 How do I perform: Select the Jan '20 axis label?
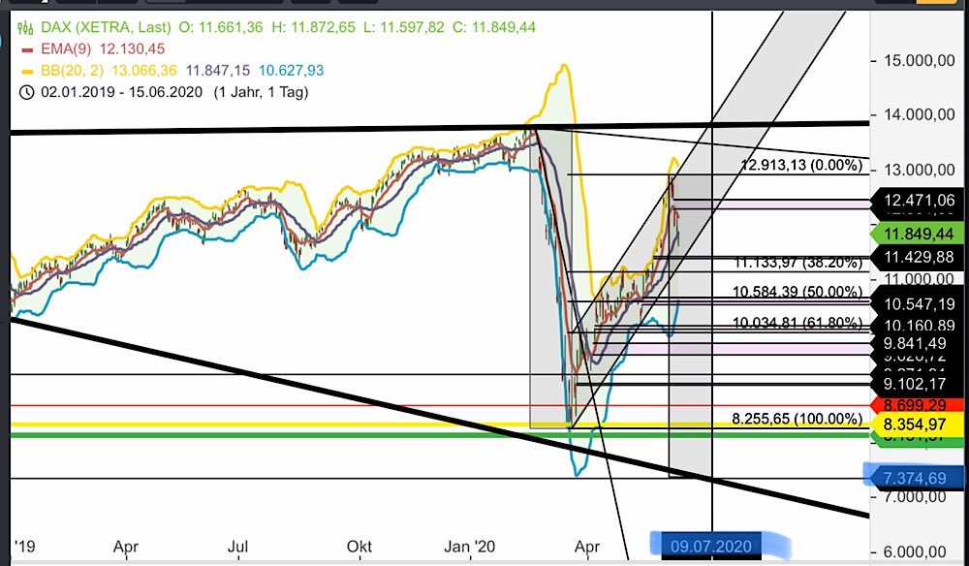click(x=472, y=546)
